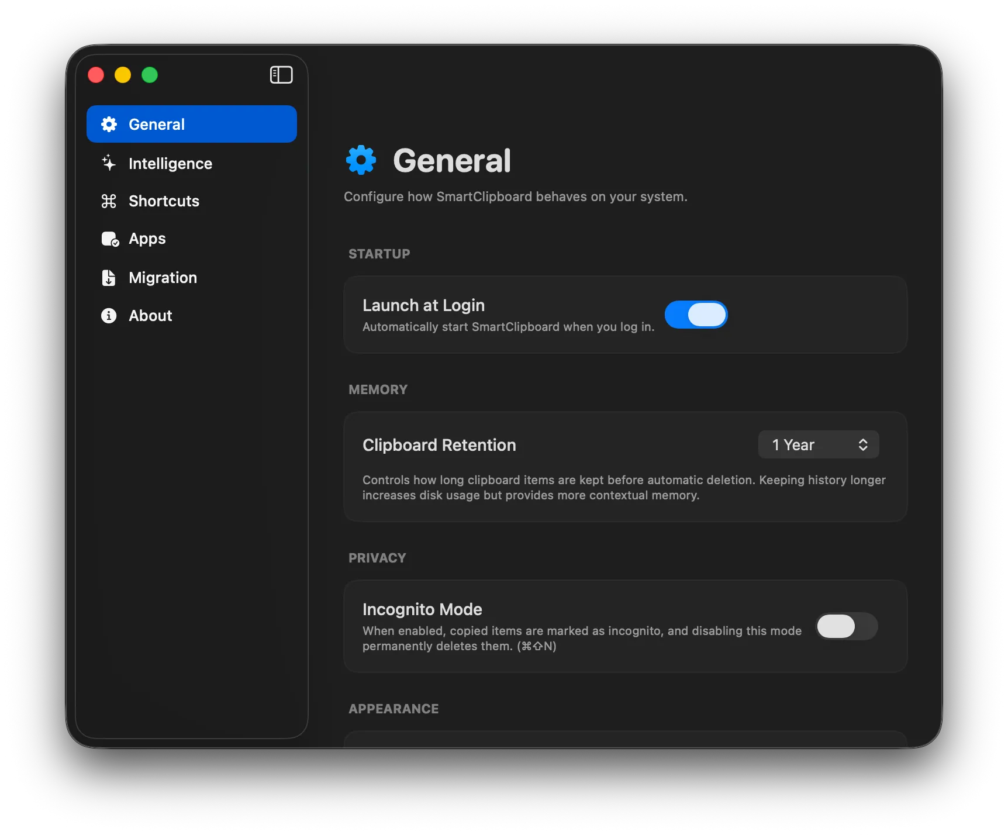1008x835 pixels.
Task: Click the 'Controls how long clipboard items' description
Action: pos(624,488)
